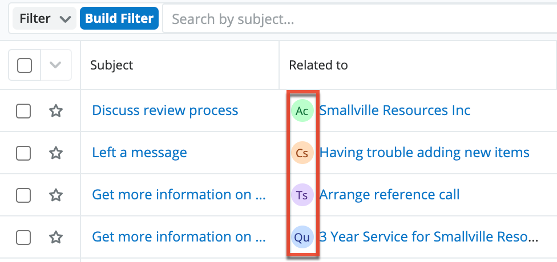The image size is (557, 262).
Task: Tick the checkbox for Discuss review process
Action: tap(23, 110)
